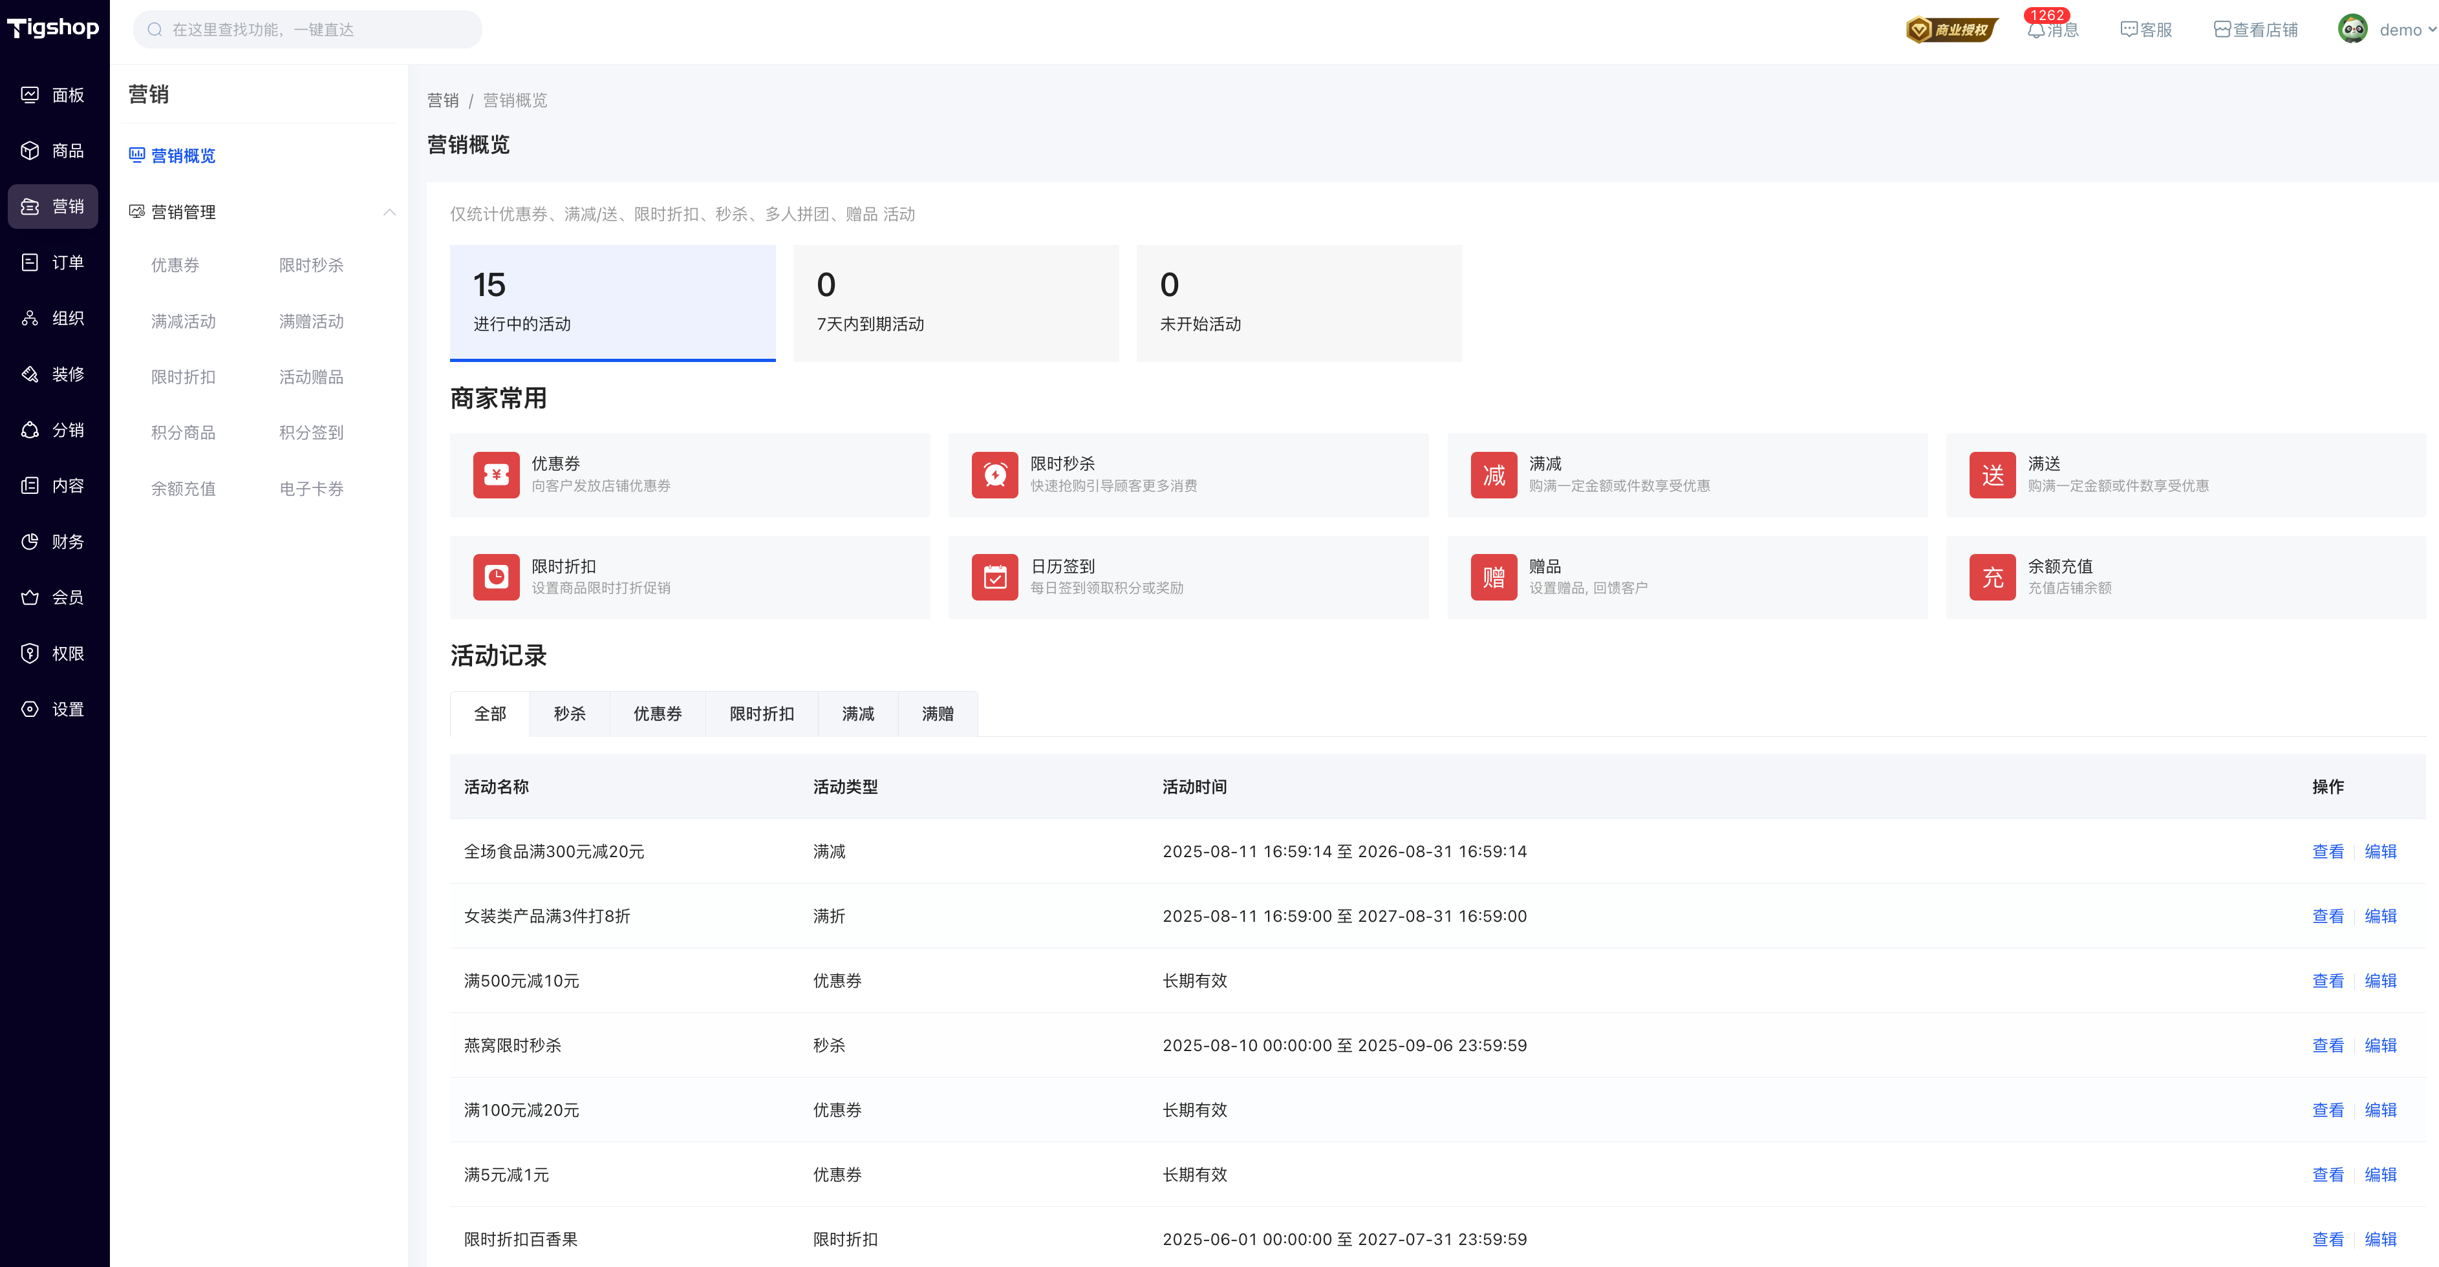Open the 客服 customer service chat icon
Screen dimensions: 2439x1267
pos(2129,29)
